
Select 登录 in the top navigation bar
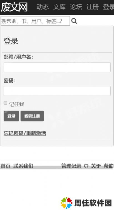pos(108,7)
